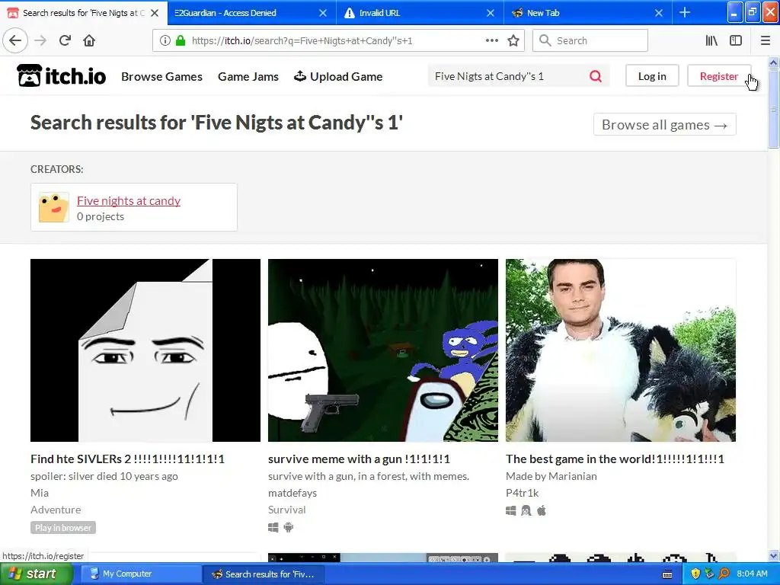Click the Android platform icon under matdefays game
Image resolution: width=780 pixels, height=585 pixels.
pos(289,527)
